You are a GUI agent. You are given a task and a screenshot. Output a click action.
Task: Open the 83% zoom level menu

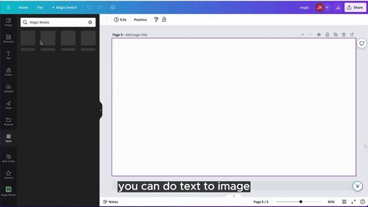coord(331,202)
